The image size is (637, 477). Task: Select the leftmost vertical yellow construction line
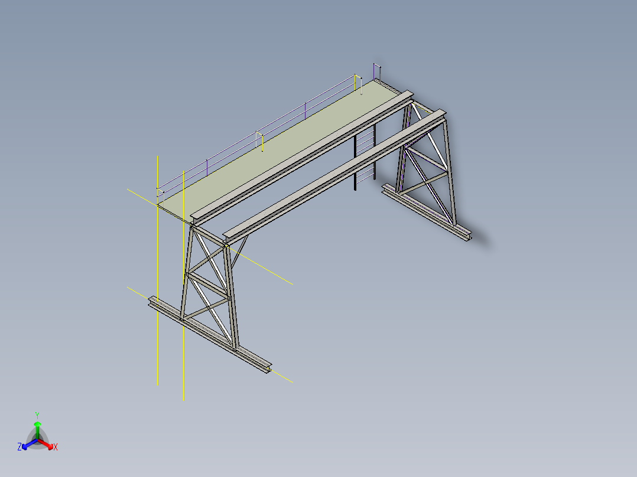[158, 270]
